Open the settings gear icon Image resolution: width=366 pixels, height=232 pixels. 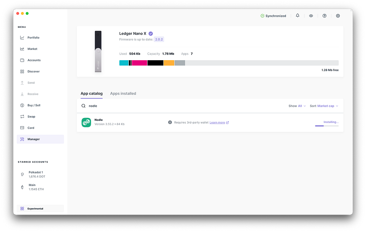coord(338,16)
